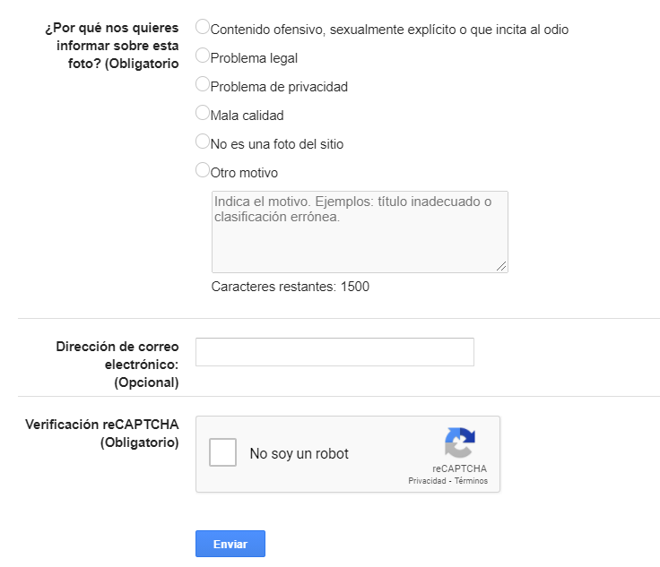
Task: Select the 'Contenido ofensivo' radio option
Action: coord(202,28)
